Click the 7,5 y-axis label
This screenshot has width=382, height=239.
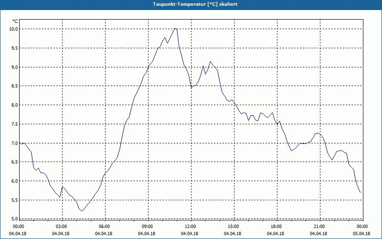pos(14,124)
